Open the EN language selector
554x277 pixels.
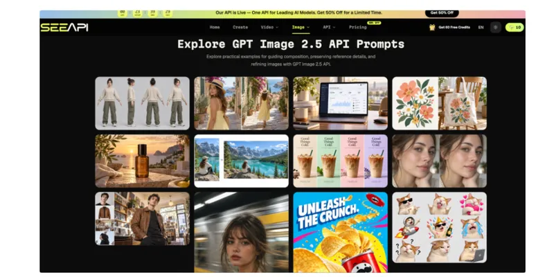tap(481, 27)
